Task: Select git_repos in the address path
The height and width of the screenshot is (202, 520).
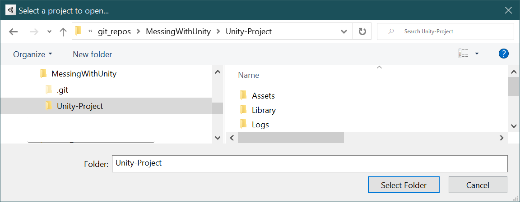Action: coord(114,31)
